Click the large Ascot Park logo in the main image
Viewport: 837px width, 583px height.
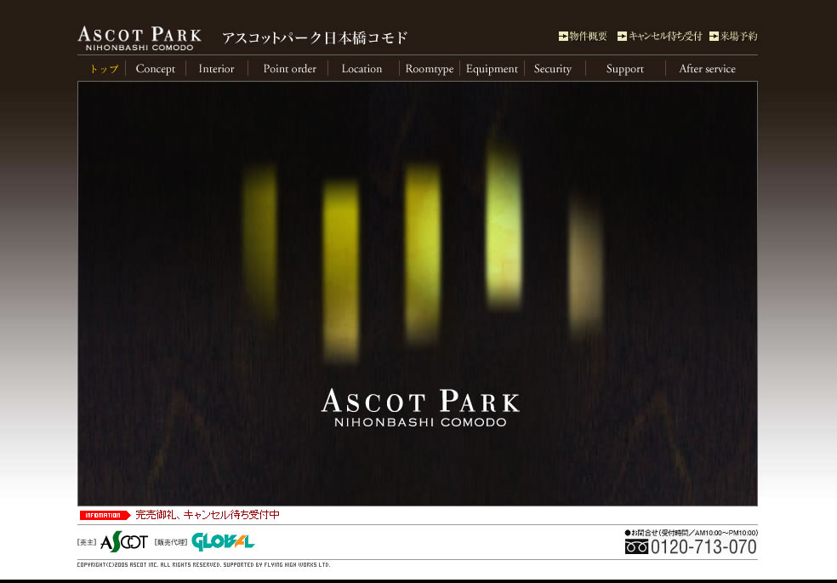pos(420,408)
